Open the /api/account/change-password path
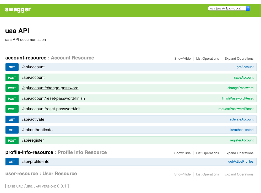The width and height of the screenshot is (261, 193). point(50,88)
